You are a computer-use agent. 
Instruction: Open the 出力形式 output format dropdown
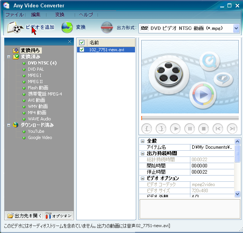pos(236,28)
